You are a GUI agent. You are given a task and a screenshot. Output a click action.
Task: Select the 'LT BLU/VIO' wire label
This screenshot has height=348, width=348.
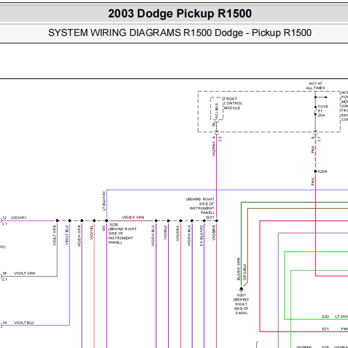104,201
